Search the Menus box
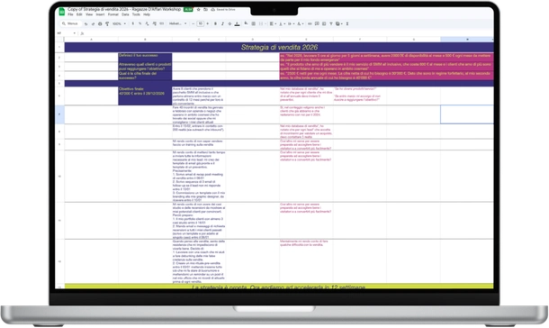Screen dimensions: 549x328 point(71,23)
